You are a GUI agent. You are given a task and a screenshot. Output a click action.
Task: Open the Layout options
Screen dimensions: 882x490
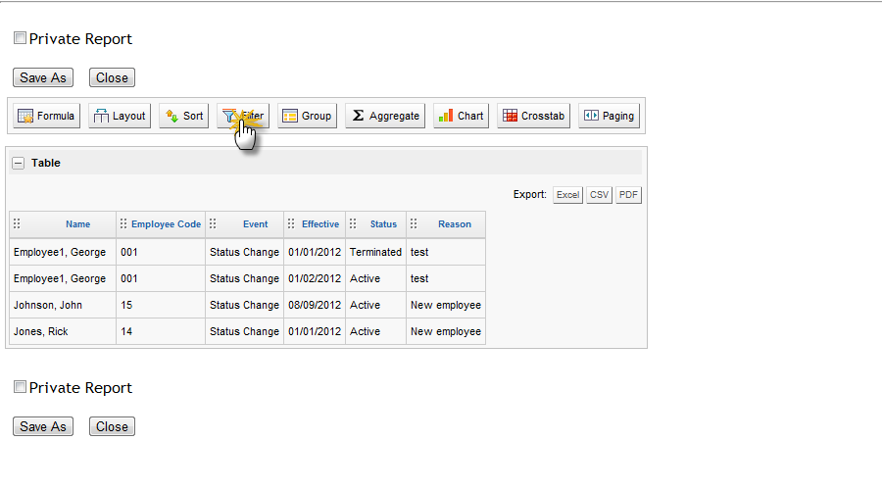click(120, 116)
